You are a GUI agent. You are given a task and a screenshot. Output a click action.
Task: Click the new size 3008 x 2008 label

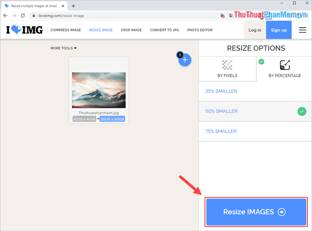point(112,119)
